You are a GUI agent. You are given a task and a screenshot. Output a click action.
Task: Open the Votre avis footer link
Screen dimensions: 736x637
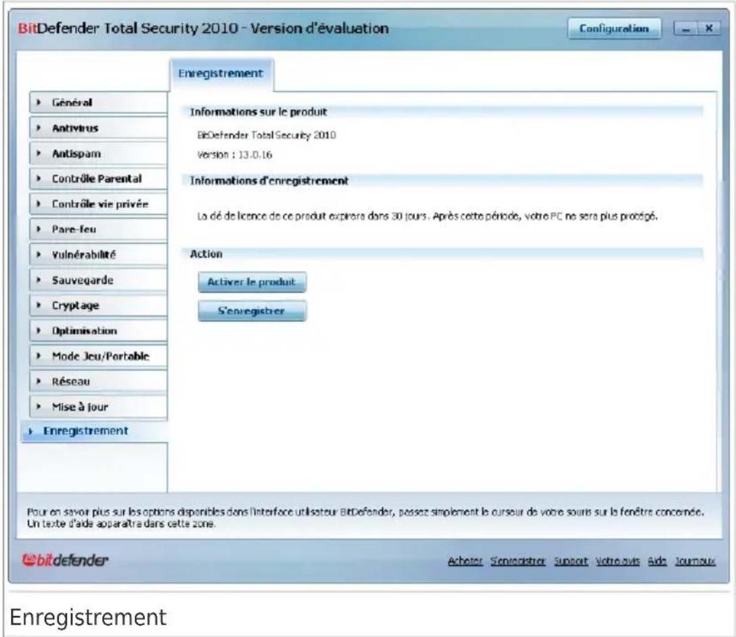pos(618,561)
